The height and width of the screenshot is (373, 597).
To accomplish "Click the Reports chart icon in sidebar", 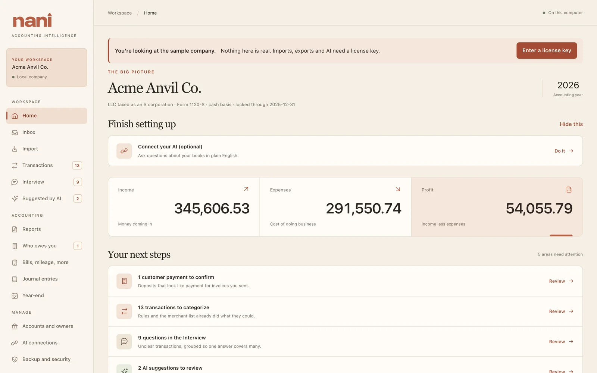I will (15, 229).
